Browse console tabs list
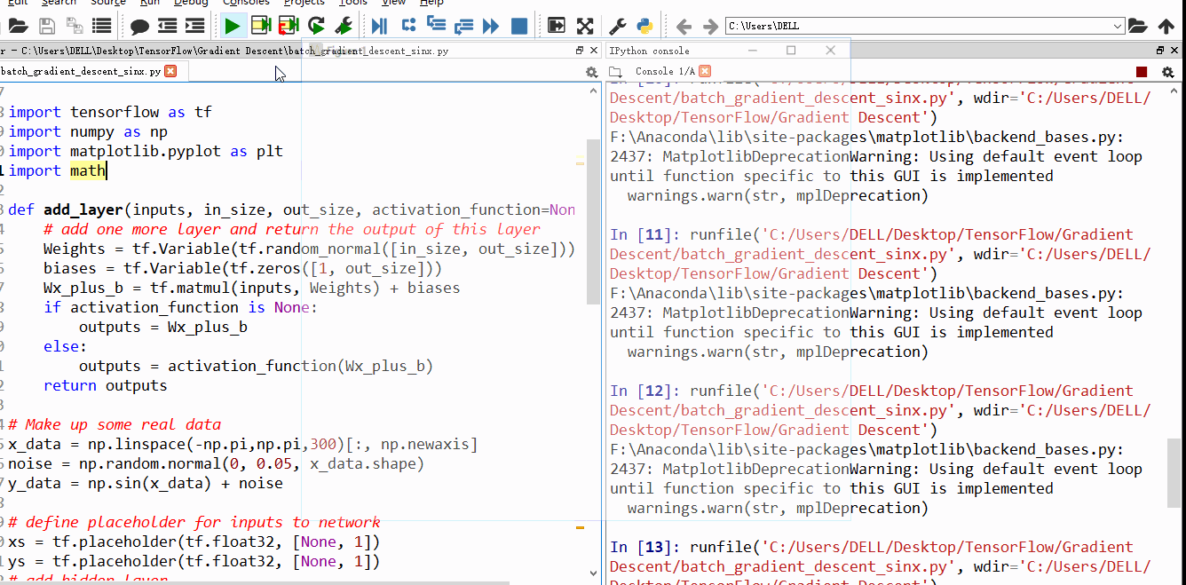The image size is (1186, 585). coord(613,71)
